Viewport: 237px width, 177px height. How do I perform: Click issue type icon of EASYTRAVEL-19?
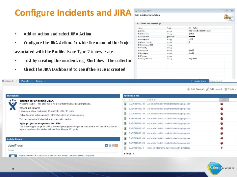(125, 138)
